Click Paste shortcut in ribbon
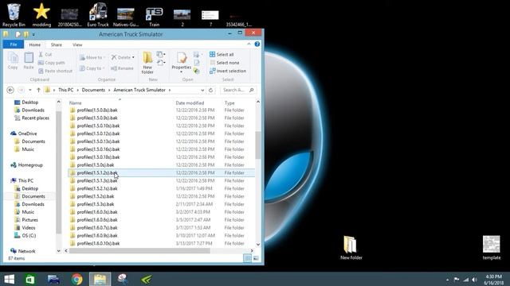 [x=55, y=71]
